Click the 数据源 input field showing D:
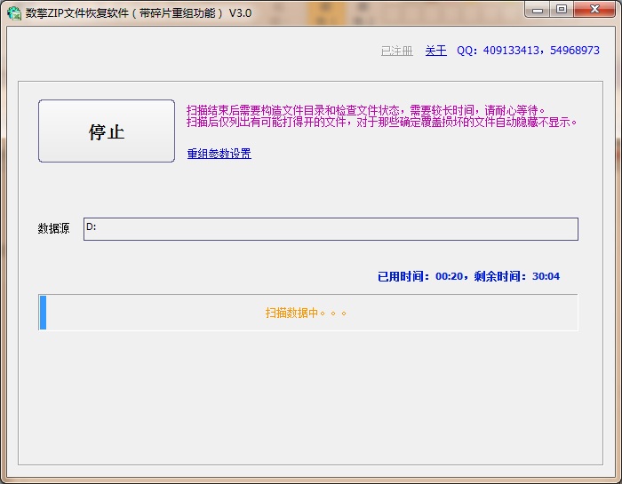The width and height of the screenshot is (622, 484). coord(331,229)
